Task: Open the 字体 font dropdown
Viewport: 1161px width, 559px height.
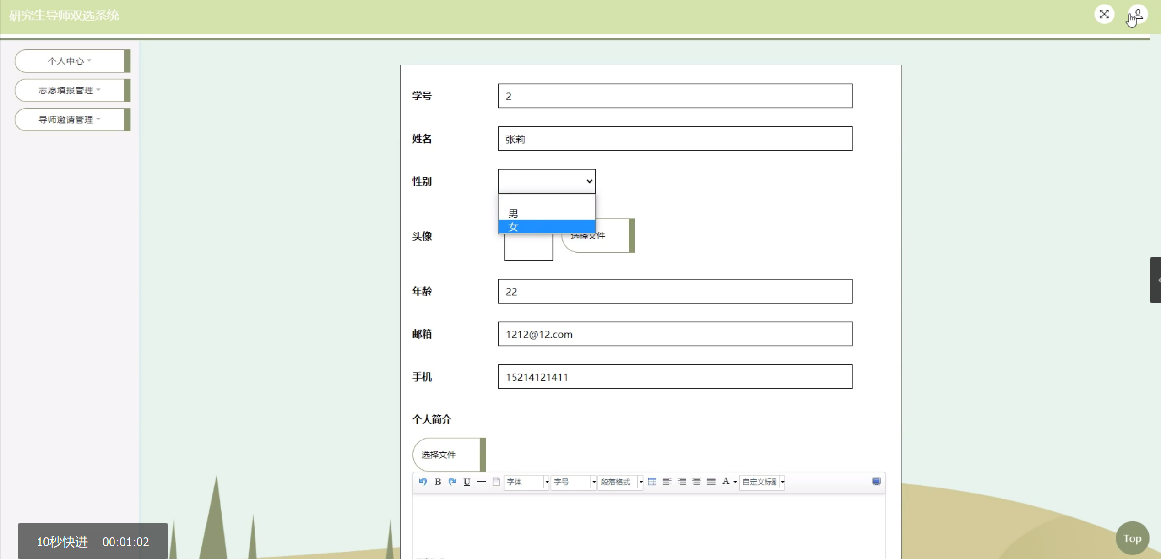Action: (x=526, y=482)
